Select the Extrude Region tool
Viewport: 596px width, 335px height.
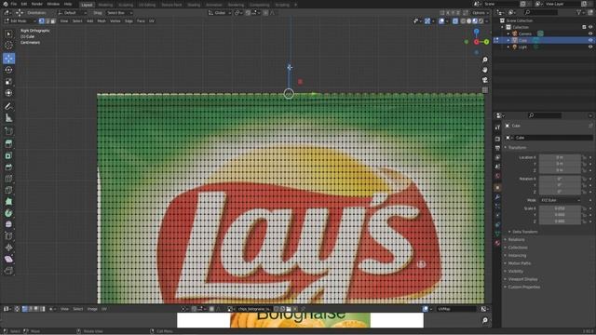pos(8,143)
